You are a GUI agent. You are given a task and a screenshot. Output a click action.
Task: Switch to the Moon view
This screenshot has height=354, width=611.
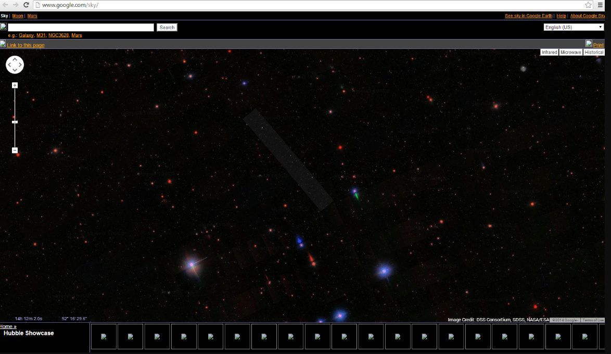18,16
